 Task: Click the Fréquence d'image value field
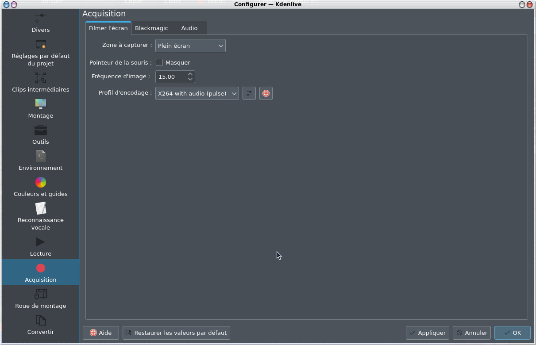(171, 77)
